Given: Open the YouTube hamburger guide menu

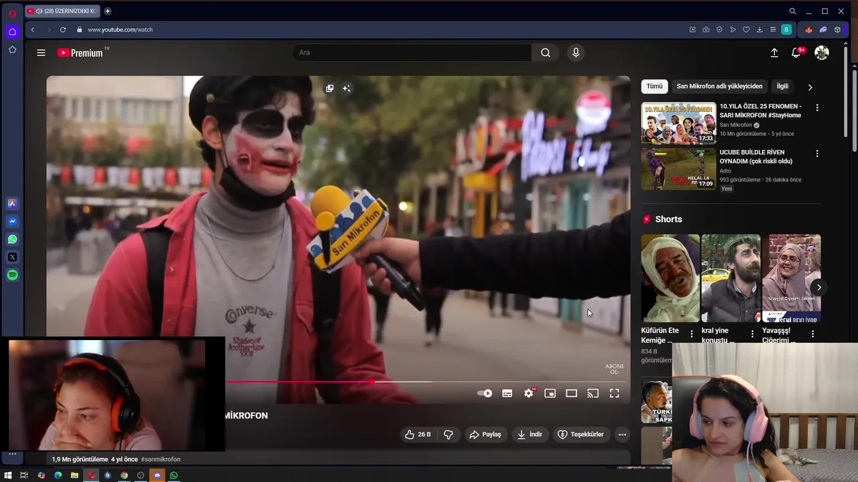Looking at the screenshot, I should coord(41,53).
